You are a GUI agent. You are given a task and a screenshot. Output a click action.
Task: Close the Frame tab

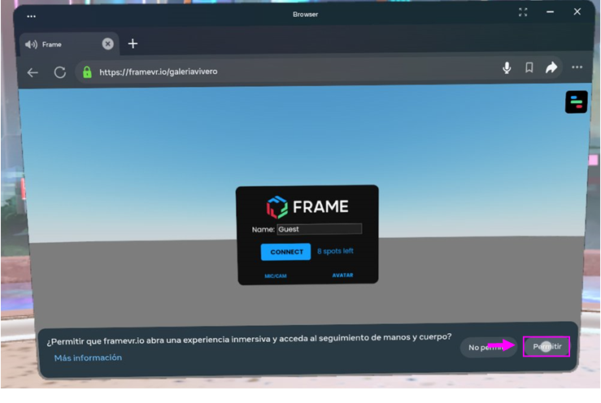click(108, 44)
